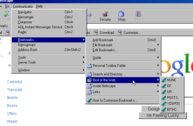Open How to Customize Bookmarks item
Image resolution: width=193 pixels, height=126 pixels.
pos(115,100)
